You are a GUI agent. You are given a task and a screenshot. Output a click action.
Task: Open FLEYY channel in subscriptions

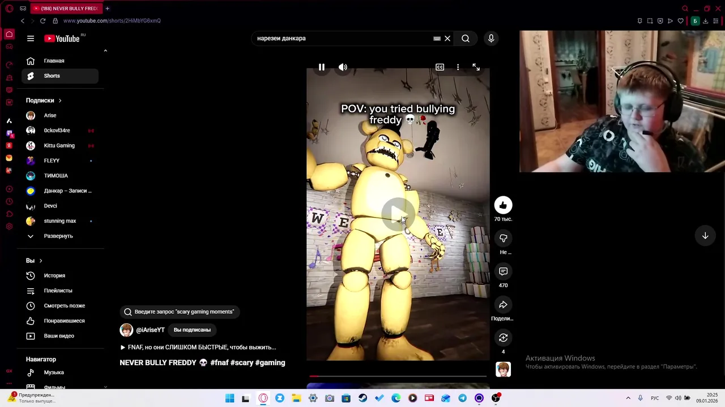tap(60, 161)
